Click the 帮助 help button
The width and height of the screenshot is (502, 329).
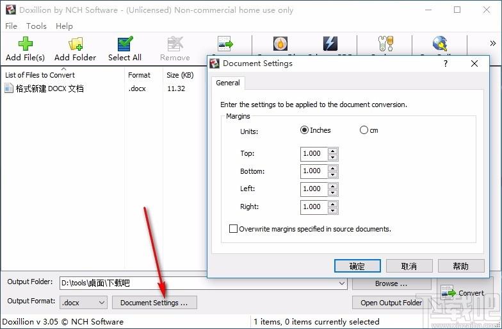[x=461, y=266]
